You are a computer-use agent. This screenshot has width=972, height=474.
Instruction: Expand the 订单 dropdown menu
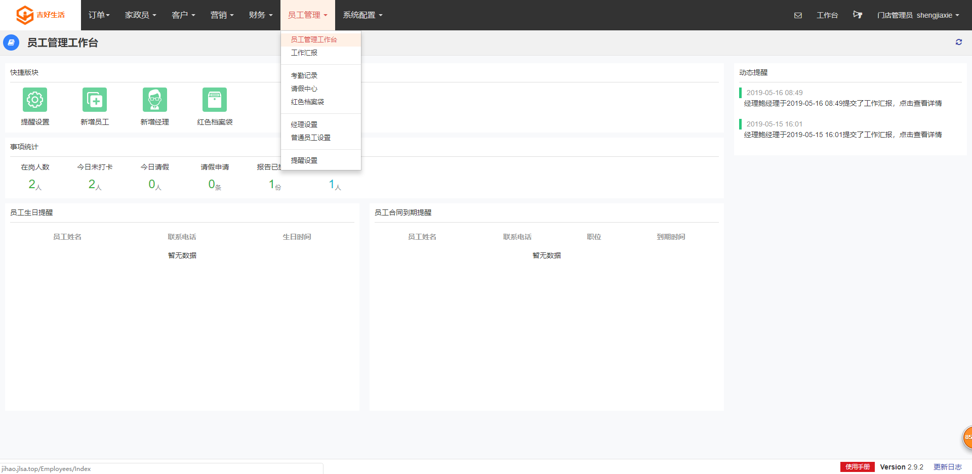[99, 15]
